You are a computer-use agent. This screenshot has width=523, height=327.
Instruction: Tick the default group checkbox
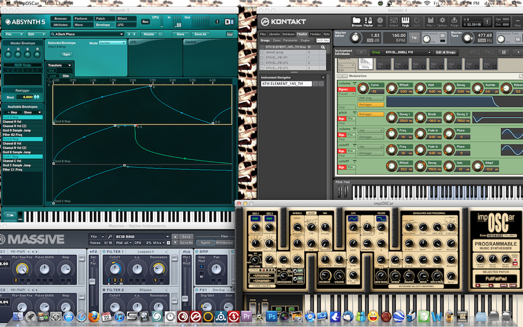tap(262, 53)
